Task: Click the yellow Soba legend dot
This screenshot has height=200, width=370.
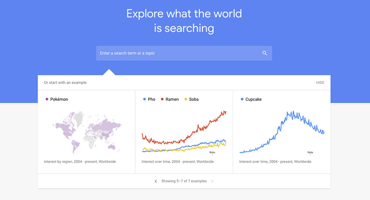Action: tap(186, 99)
